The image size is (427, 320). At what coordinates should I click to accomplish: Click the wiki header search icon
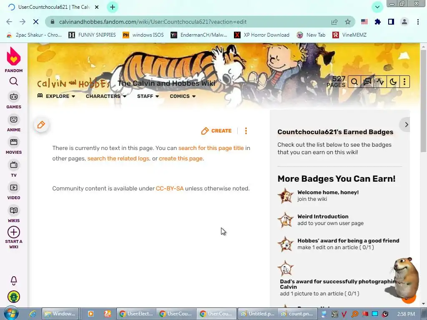coord(354,82)
